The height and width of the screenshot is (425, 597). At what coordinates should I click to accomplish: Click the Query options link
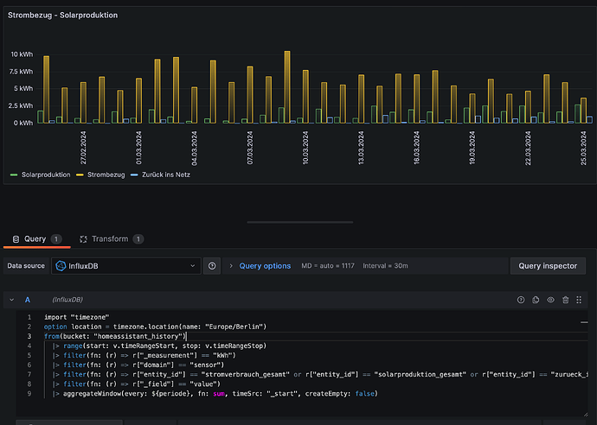tap(265, 266)
